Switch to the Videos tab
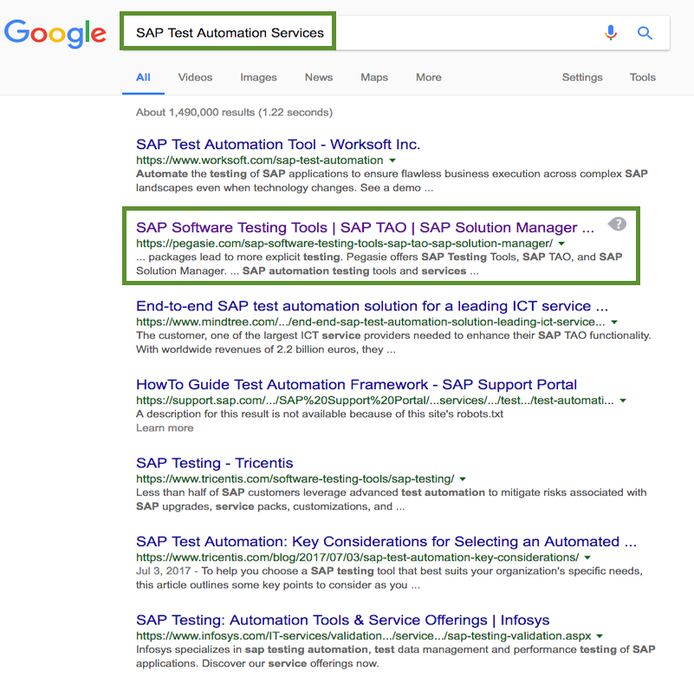Screen dimensions: 694x677 pyautogui.click(x=195, y=77)
